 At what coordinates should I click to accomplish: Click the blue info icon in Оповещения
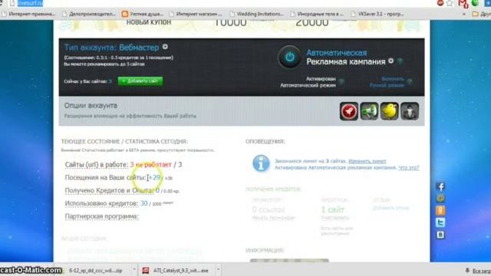pyautogui.click(x=261, y=163)
